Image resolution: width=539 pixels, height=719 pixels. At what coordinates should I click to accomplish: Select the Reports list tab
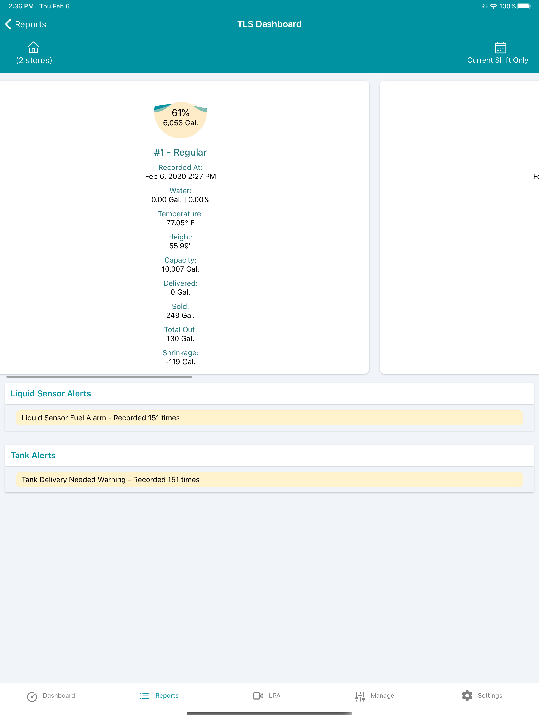pos(159,696)
